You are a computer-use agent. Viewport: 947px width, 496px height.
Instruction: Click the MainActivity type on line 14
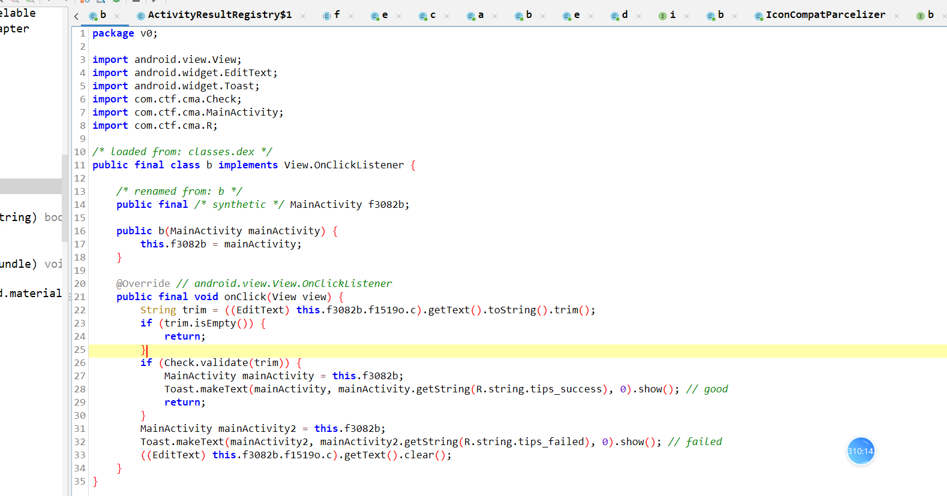tap(326, 204)
